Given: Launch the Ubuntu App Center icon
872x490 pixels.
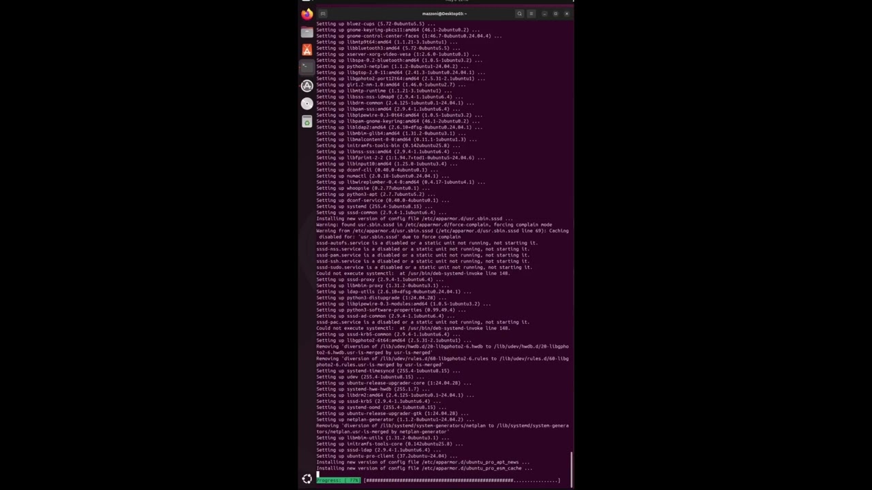Looking at the screenshot, I should [307, 50].
